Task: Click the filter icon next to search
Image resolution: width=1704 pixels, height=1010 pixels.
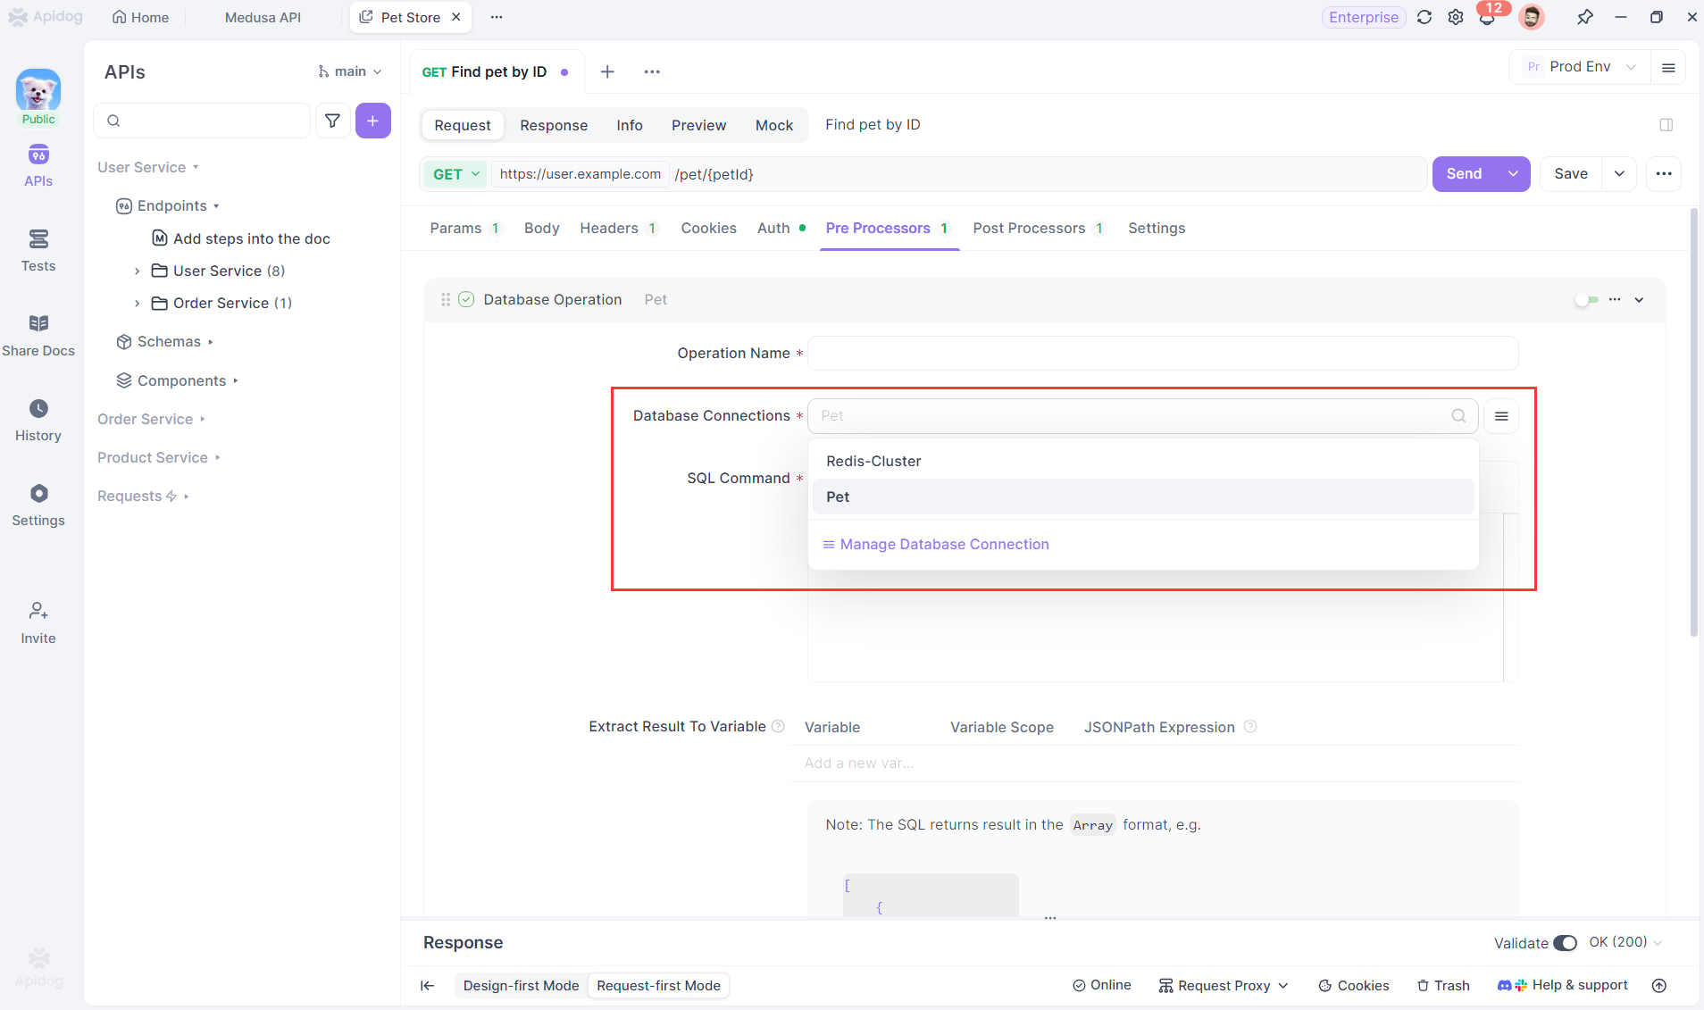Action: (332, 121)
